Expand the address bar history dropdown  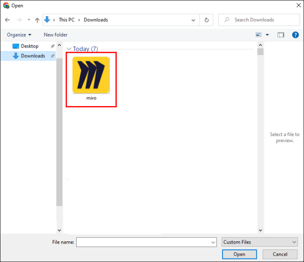[193, 20]
